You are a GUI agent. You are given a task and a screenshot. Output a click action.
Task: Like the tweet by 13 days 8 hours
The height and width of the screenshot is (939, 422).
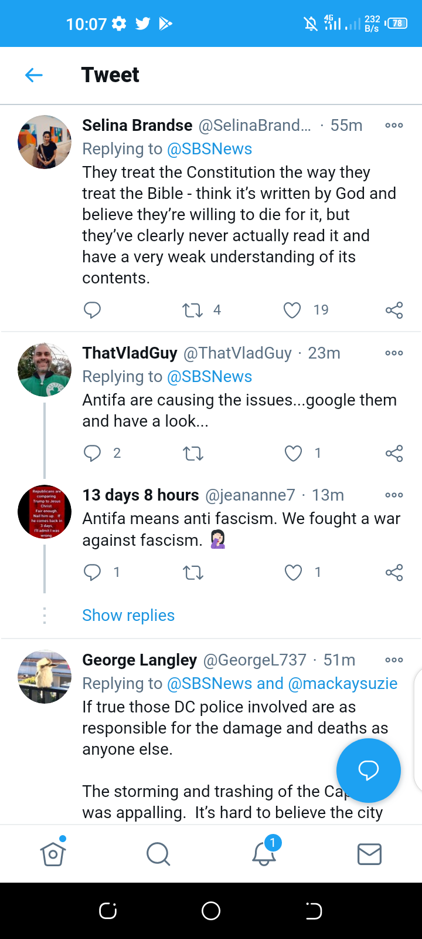293,572
